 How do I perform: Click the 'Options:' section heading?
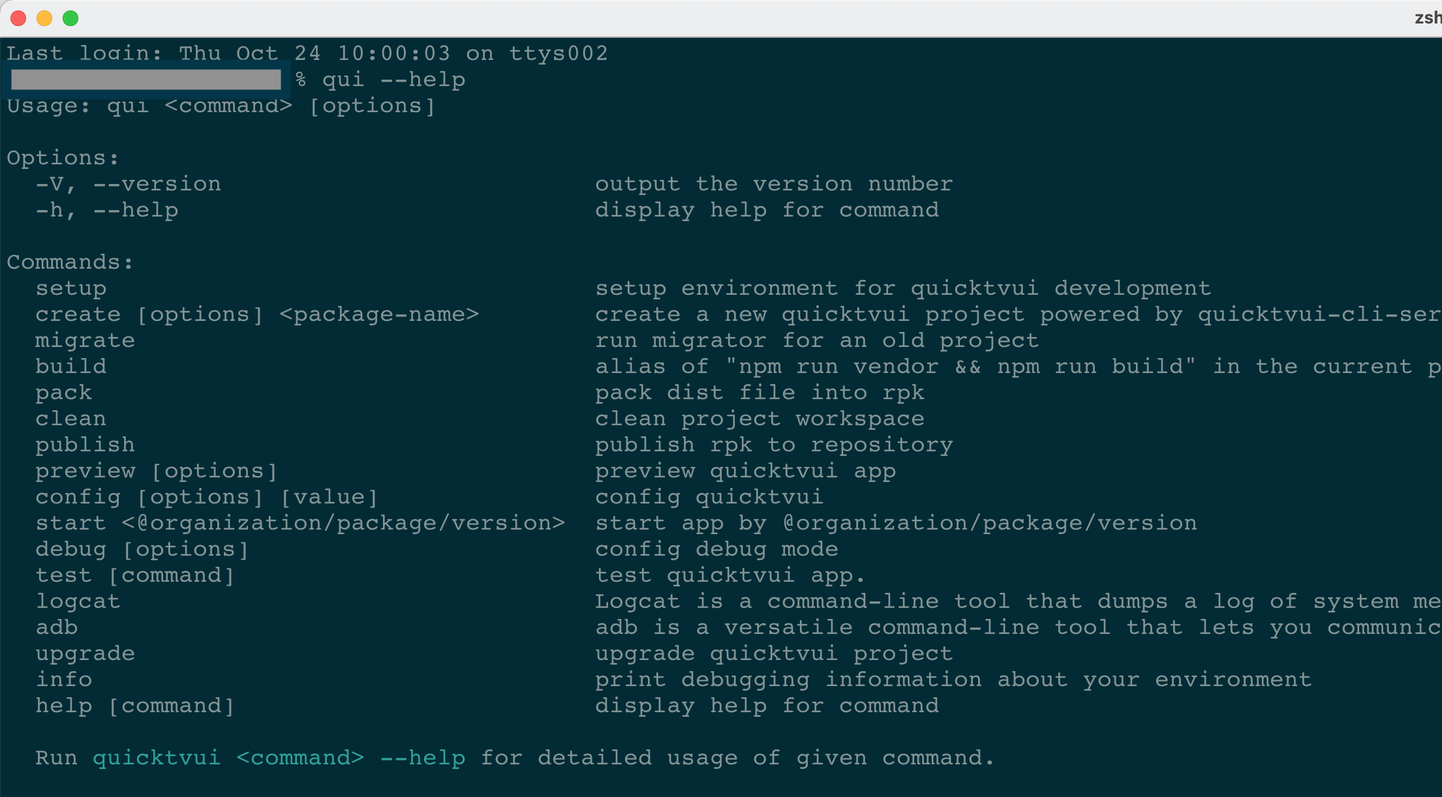pos(63,158)
